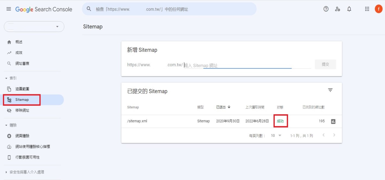Viewport: 385px width, 180px height.
Task: Click the 2022年6月28日 last read date
Action: (x=257, y=121)
